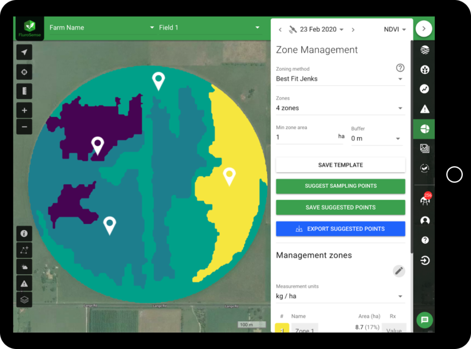
Task: Open the 4 zones dropdown
Action: point(340,108)
